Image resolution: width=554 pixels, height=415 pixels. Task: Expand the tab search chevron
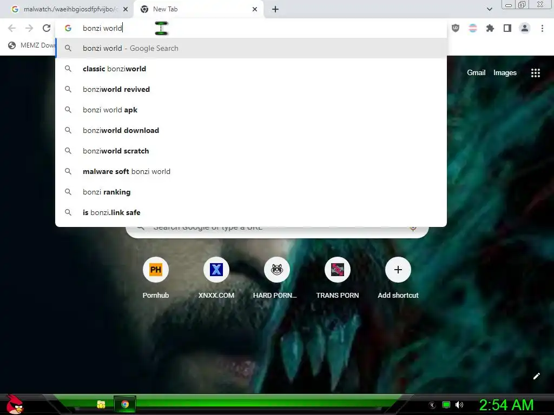tap(489, 9)
